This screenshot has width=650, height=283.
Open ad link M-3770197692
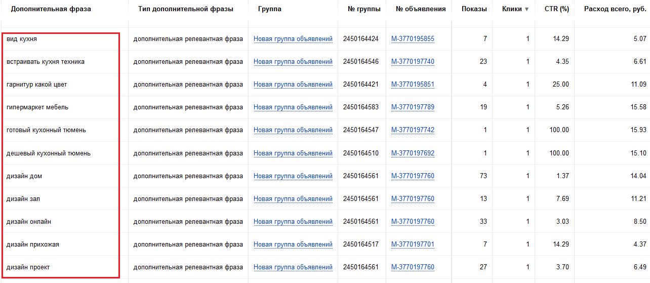point(413,153)
